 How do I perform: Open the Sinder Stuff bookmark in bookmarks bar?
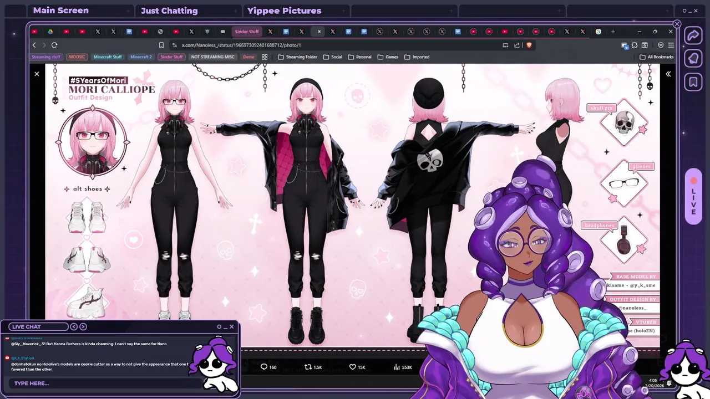click(171, 57)
